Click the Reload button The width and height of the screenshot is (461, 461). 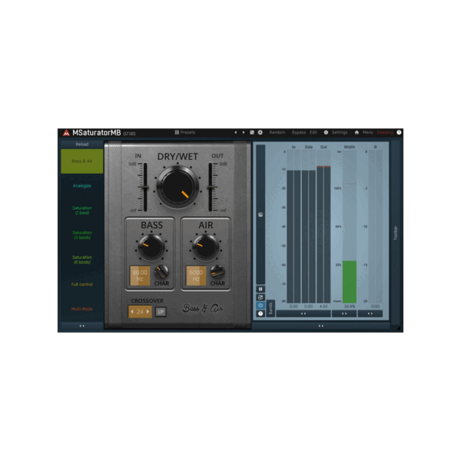(x=82, y=144)
